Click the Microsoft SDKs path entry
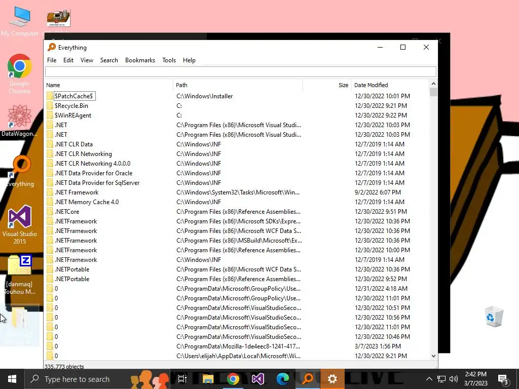 [x=238, y=221]
